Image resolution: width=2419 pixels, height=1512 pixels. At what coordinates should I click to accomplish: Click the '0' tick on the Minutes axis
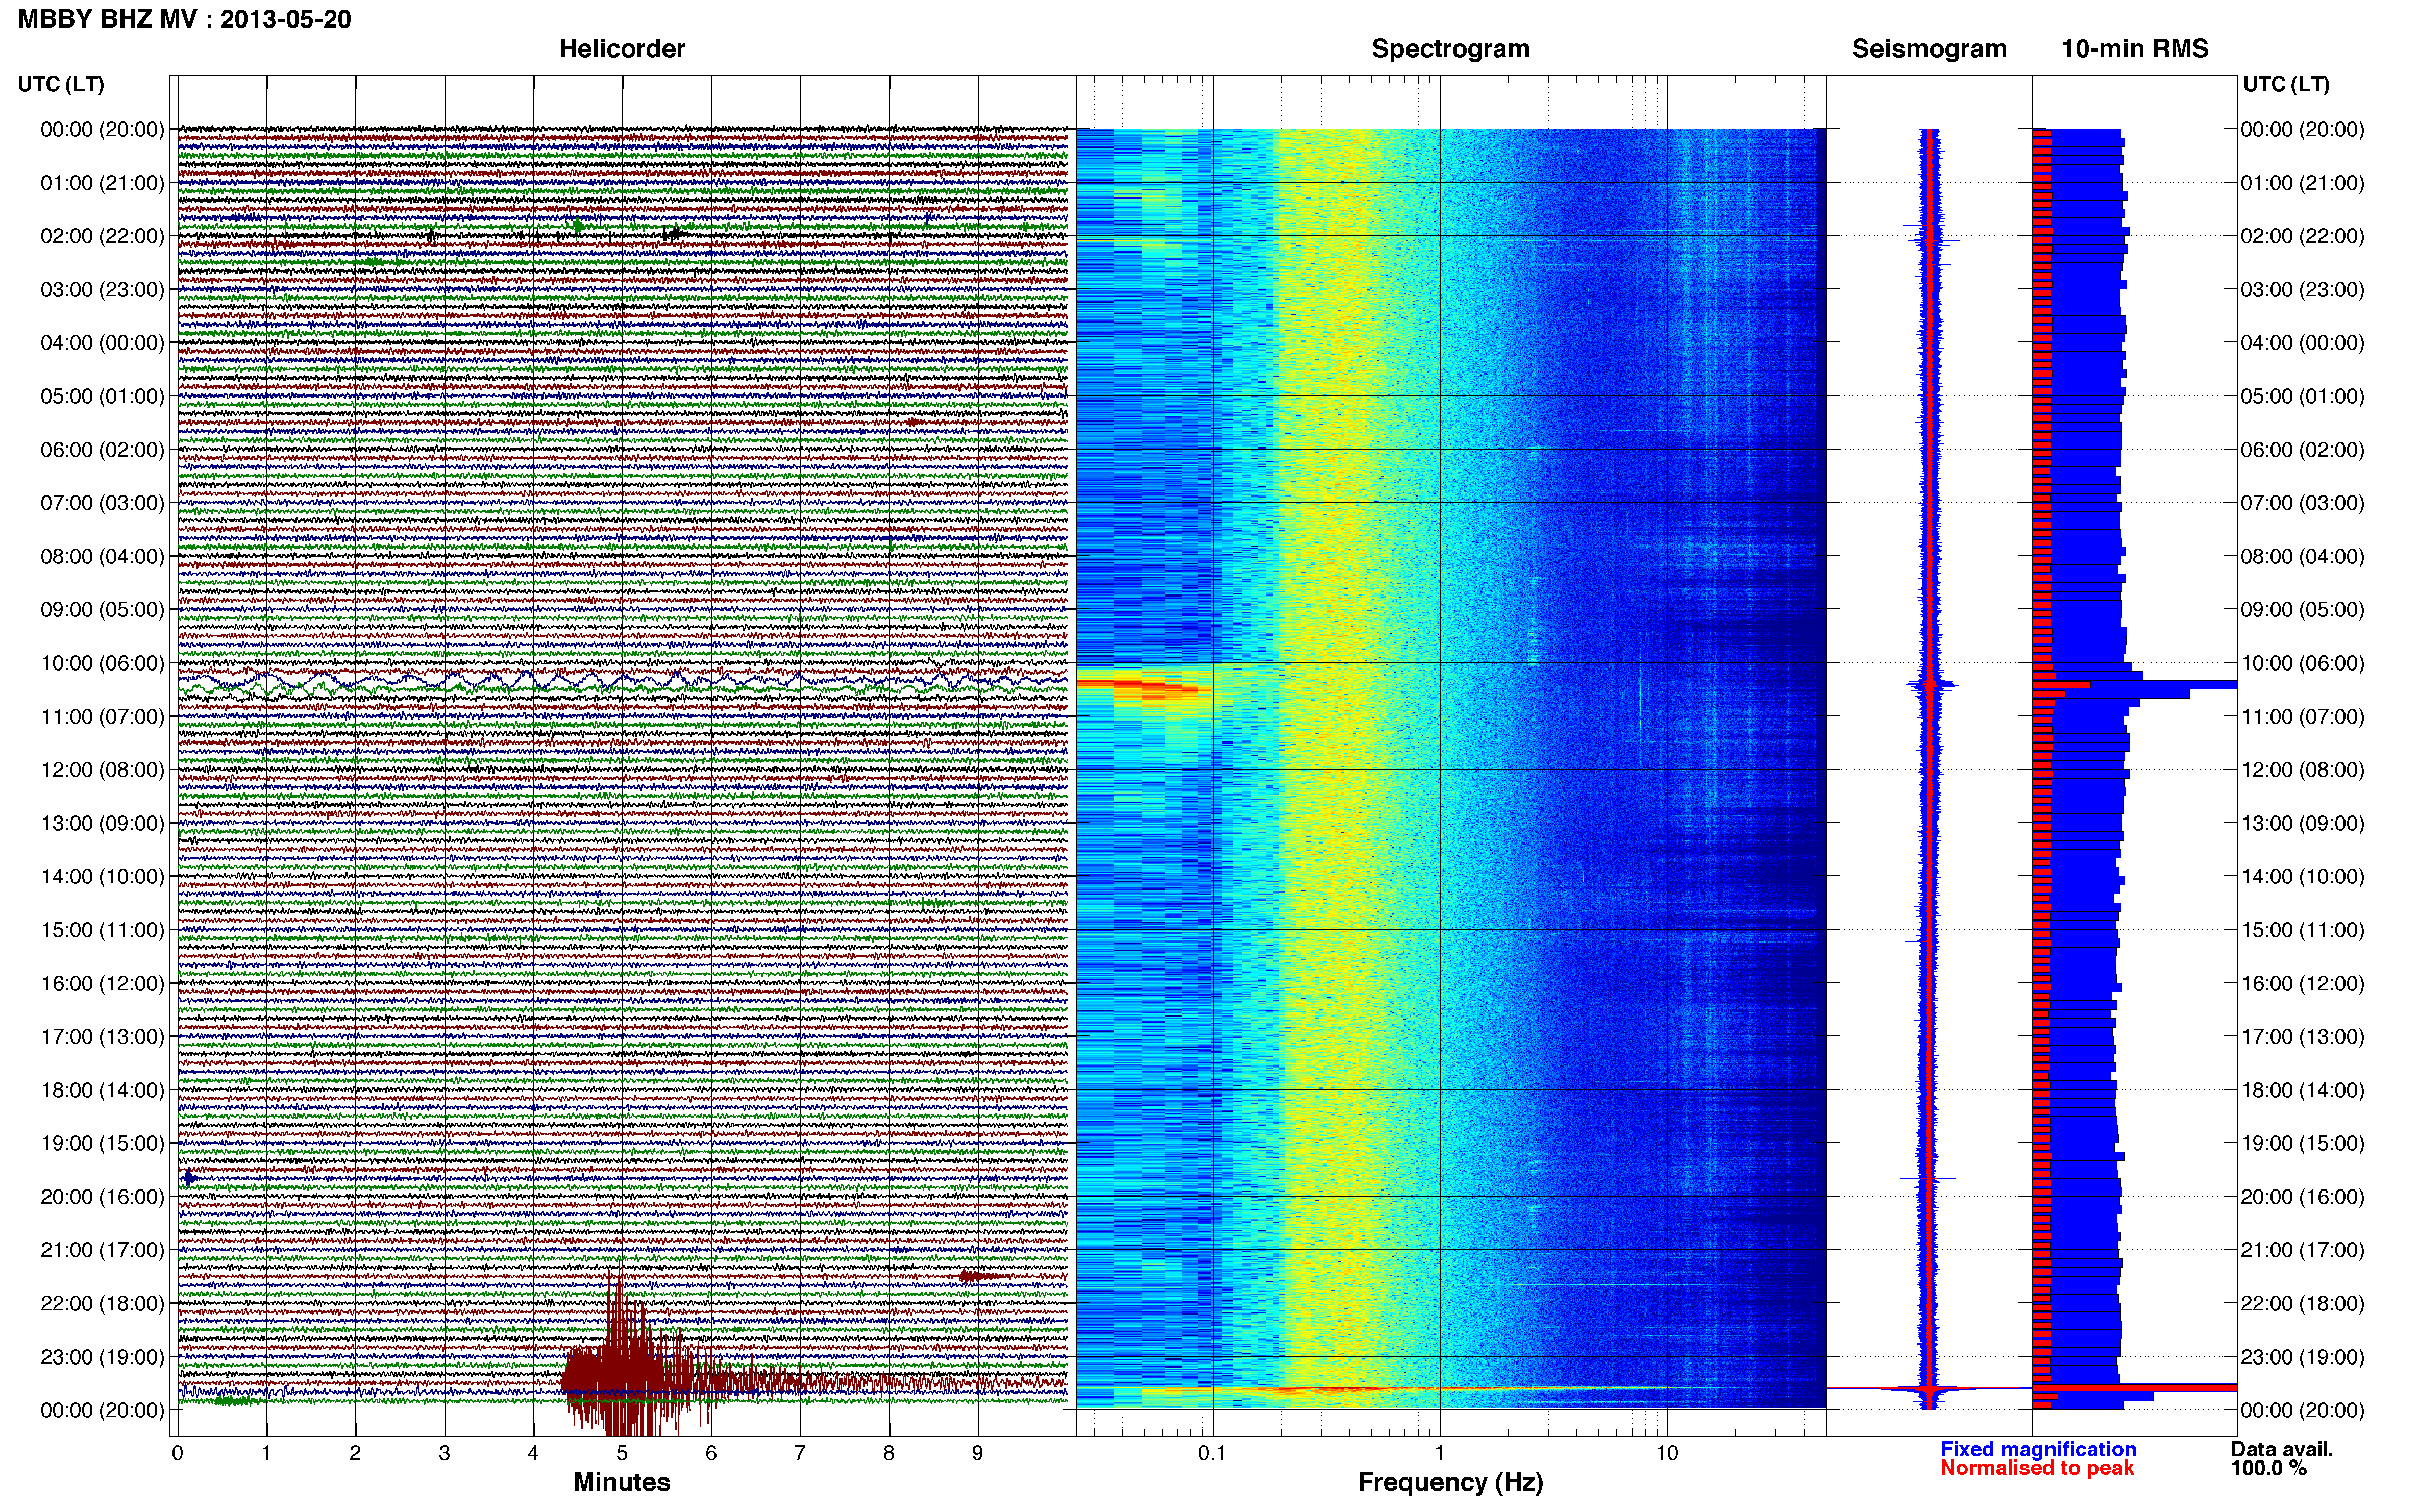pos(178,1454)
